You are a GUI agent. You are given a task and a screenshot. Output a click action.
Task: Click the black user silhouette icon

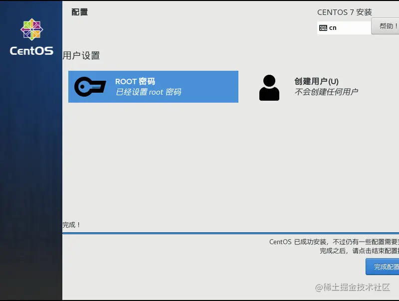(269, 86)
